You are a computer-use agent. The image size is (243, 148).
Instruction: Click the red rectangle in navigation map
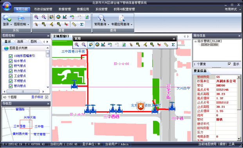pyautogui.click(x=26, y=124)
